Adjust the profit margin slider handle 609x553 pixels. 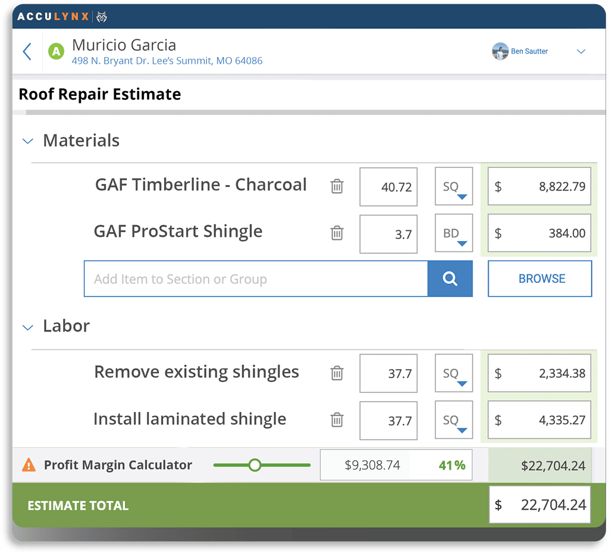255,465
